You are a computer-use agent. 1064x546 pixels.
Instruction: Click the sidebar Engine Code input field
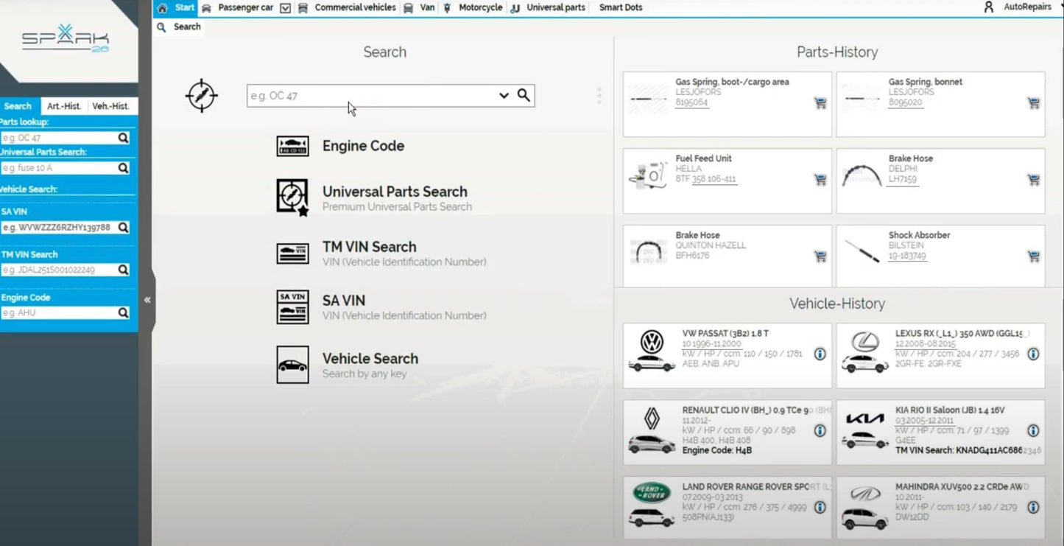(59, 313)
